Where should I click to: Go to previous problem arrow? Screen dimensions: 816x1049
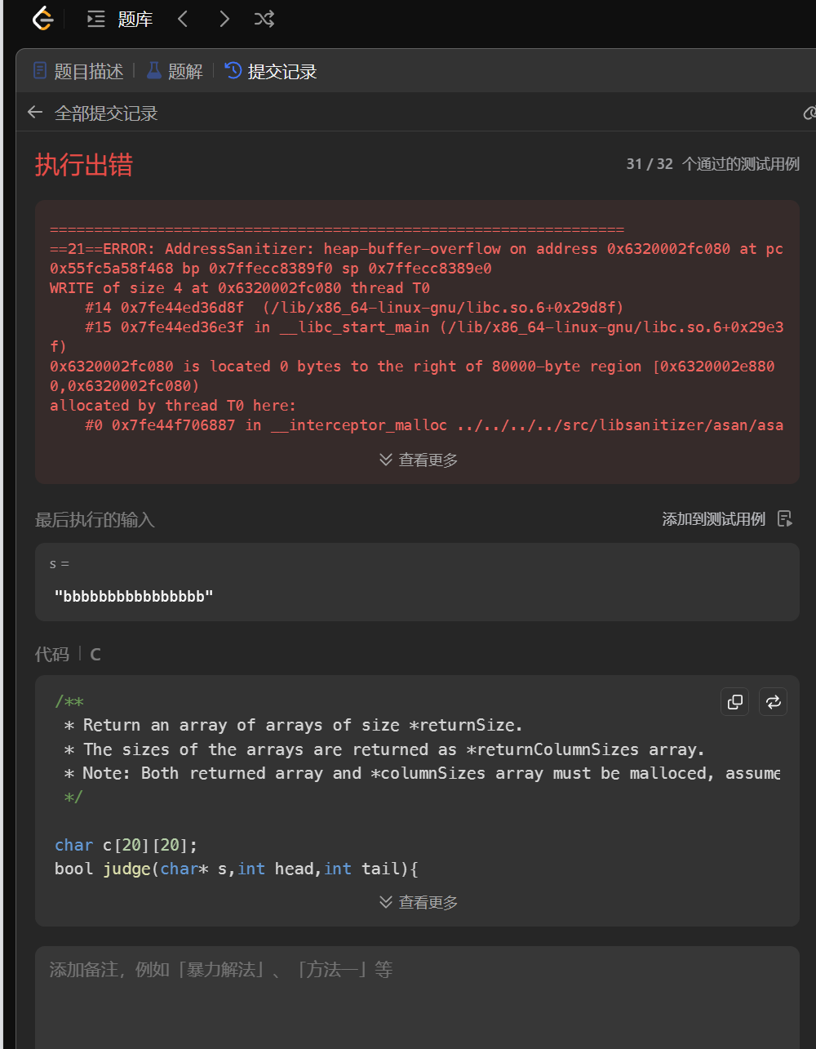183,19
